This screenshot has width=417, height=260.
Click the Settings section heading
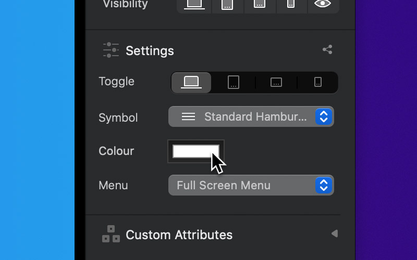[x=150, y=50]
